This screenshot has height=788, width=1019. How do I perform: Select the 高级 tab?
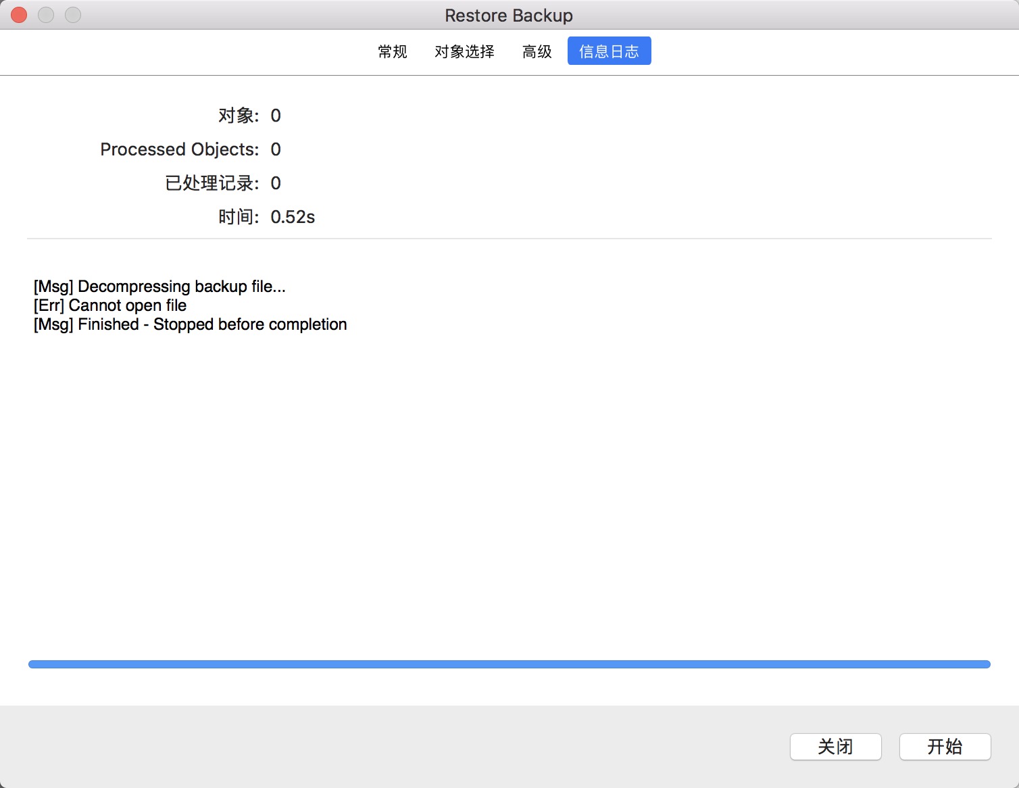(x=537, y=51)
